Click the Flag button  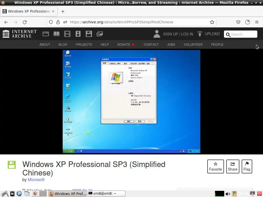247,166
